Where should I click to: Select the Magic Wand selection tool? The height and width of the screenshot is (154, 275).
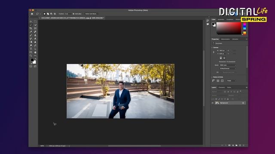pos(35,25)
